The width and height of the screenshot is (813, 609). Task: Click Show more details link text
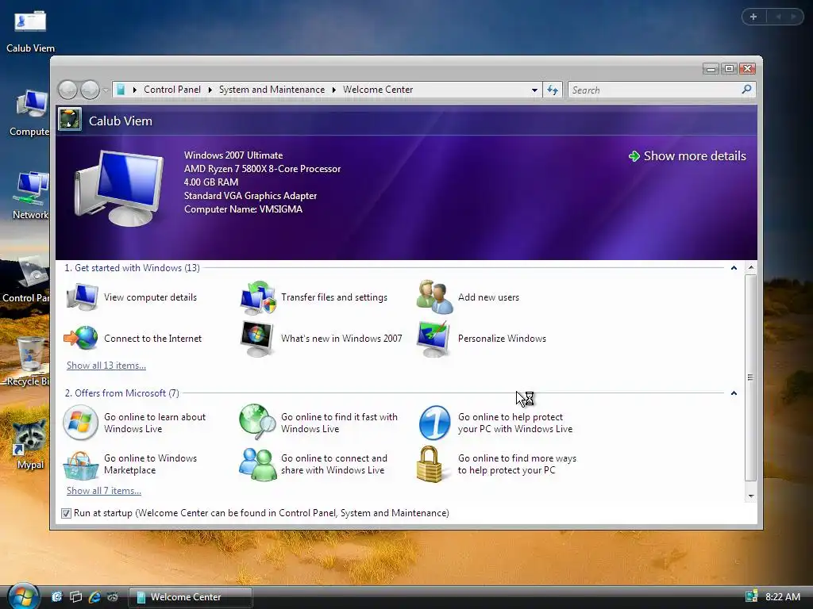[x=695, y=156]
